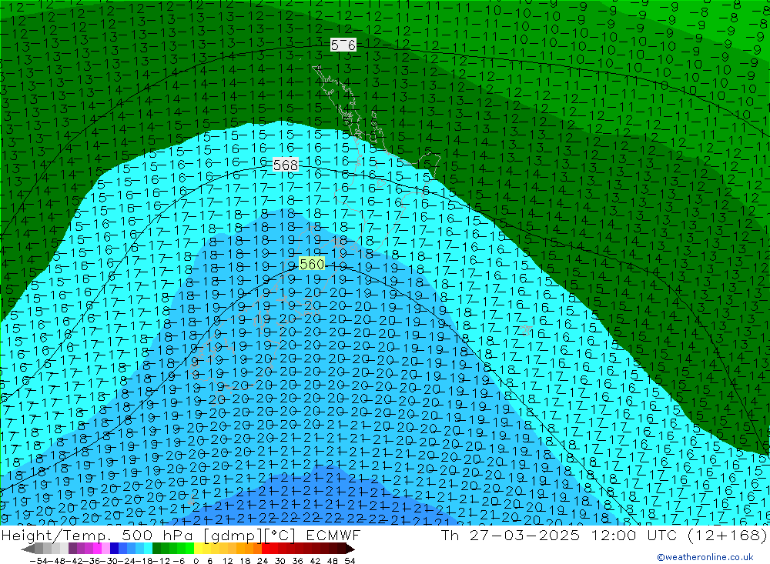The height and width of the screenshot is (564, 770).
Task: Click the '12:00 UTC' time text
Action: click(634, 535)
